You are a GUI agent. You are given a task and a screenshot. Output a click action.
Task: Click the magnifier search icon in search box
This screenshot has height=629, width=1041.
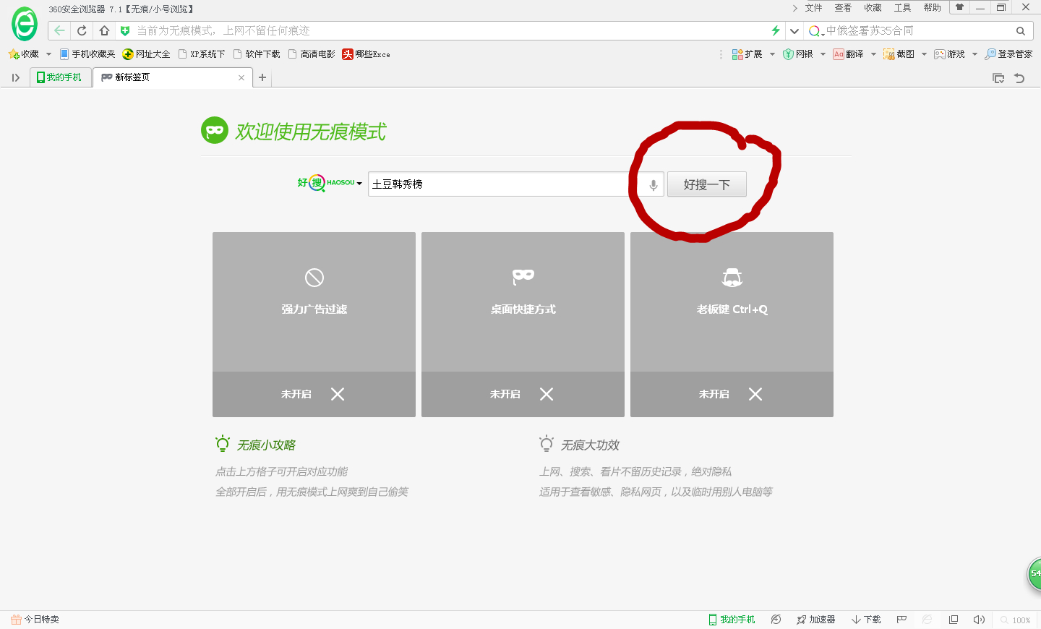[1021, 31]
